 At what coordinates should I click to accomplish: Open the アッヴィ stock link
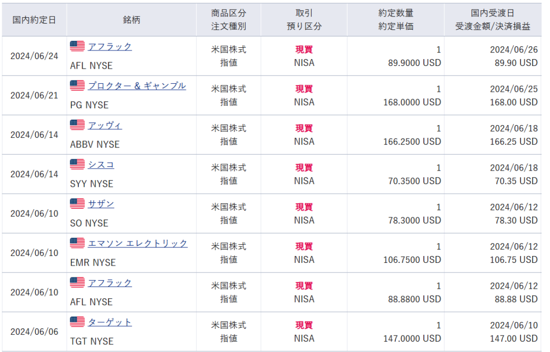(x=105, y=126)
